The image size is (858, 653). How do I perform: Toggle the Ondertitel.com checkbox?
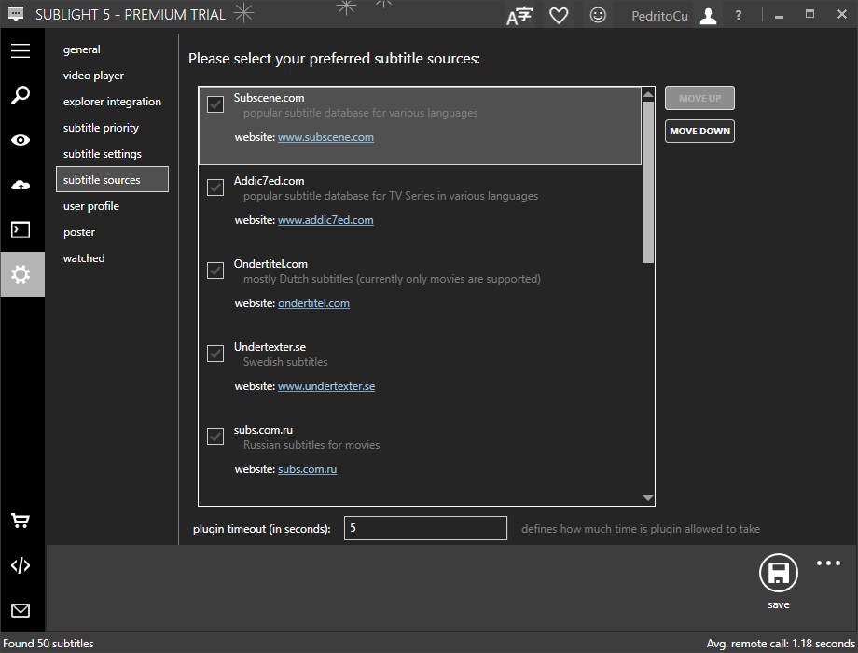[x=215, y=271]
